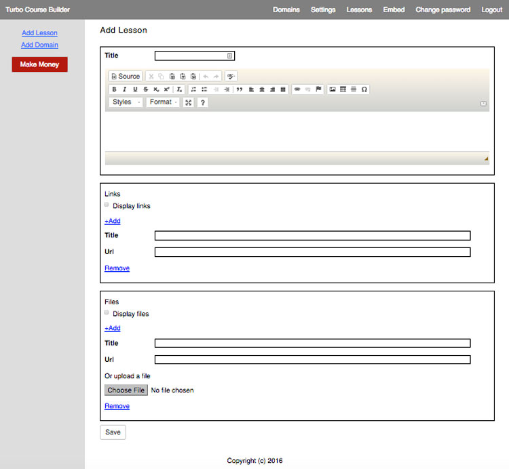This screenshot has width=509, height=469.
Task: Apply italic formatting in the editor
Action: [124, 89]
